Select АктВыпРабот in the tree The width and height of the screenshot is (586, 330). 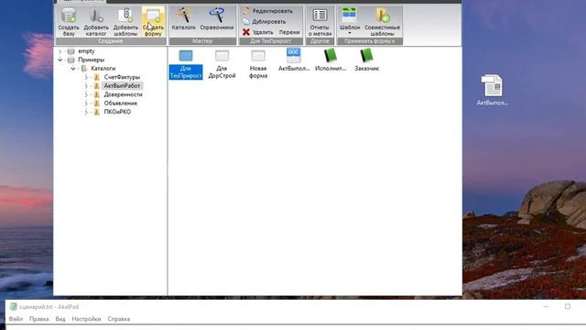coord(122,85)
